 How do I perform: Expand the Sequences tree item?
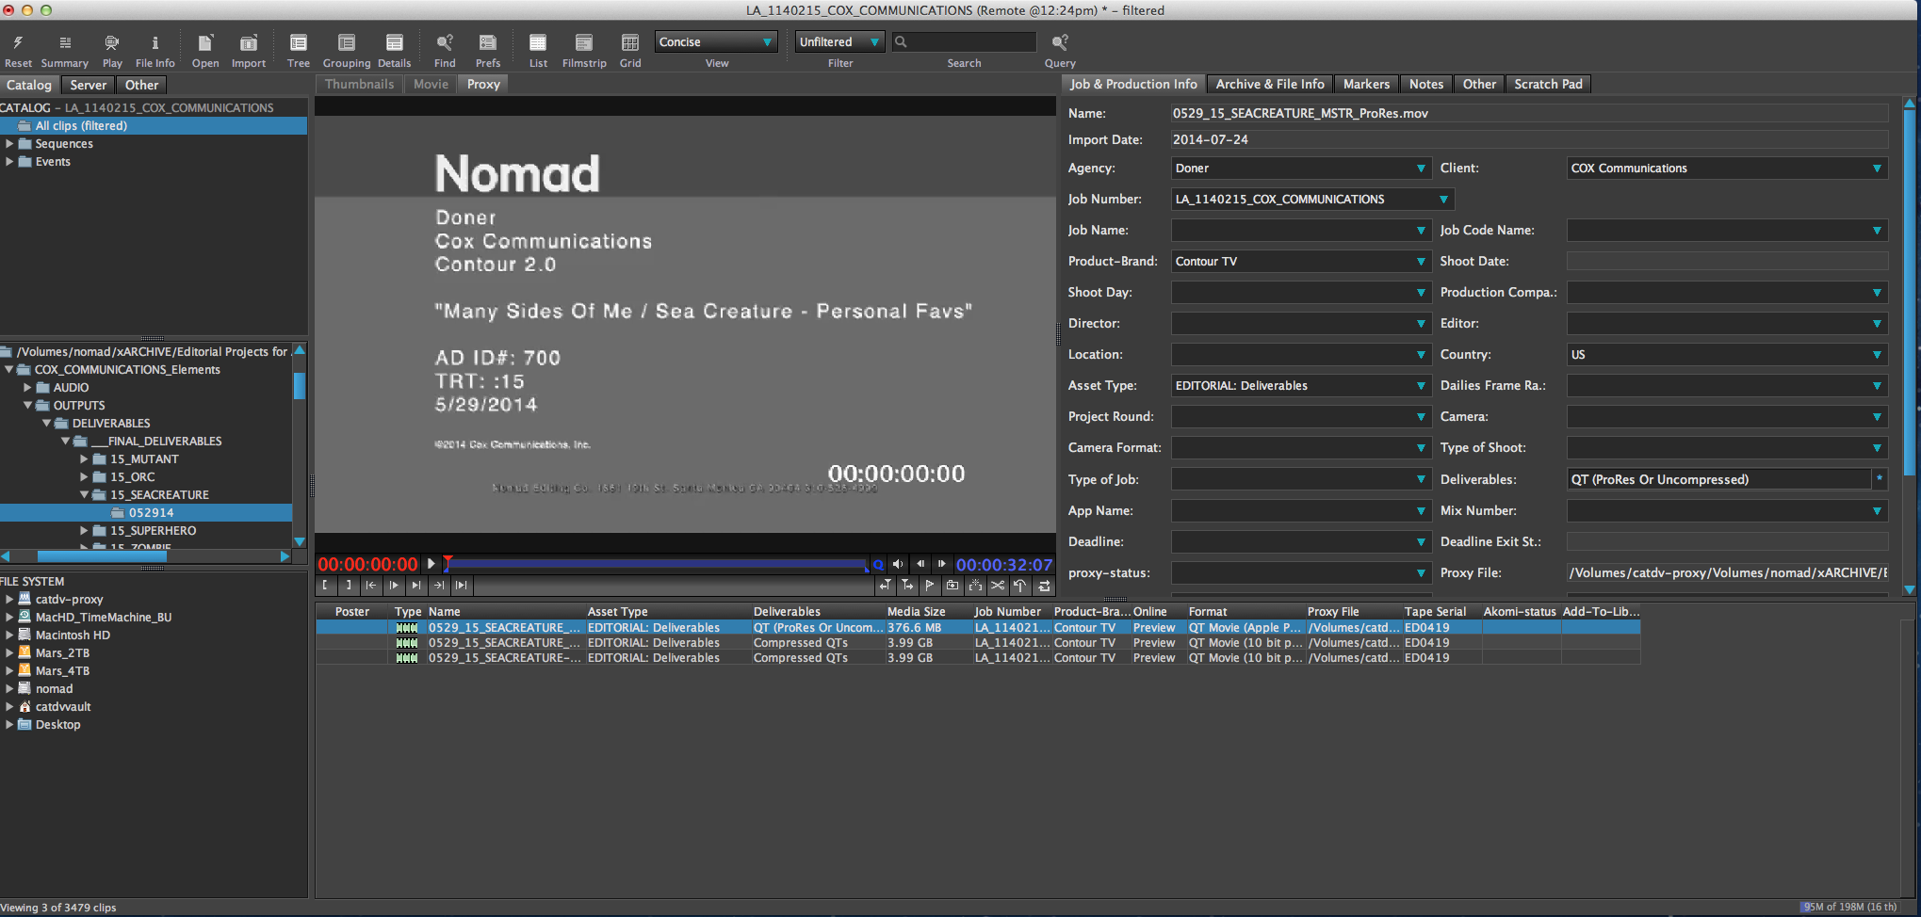pyautogui.click(x=9, y=144)
